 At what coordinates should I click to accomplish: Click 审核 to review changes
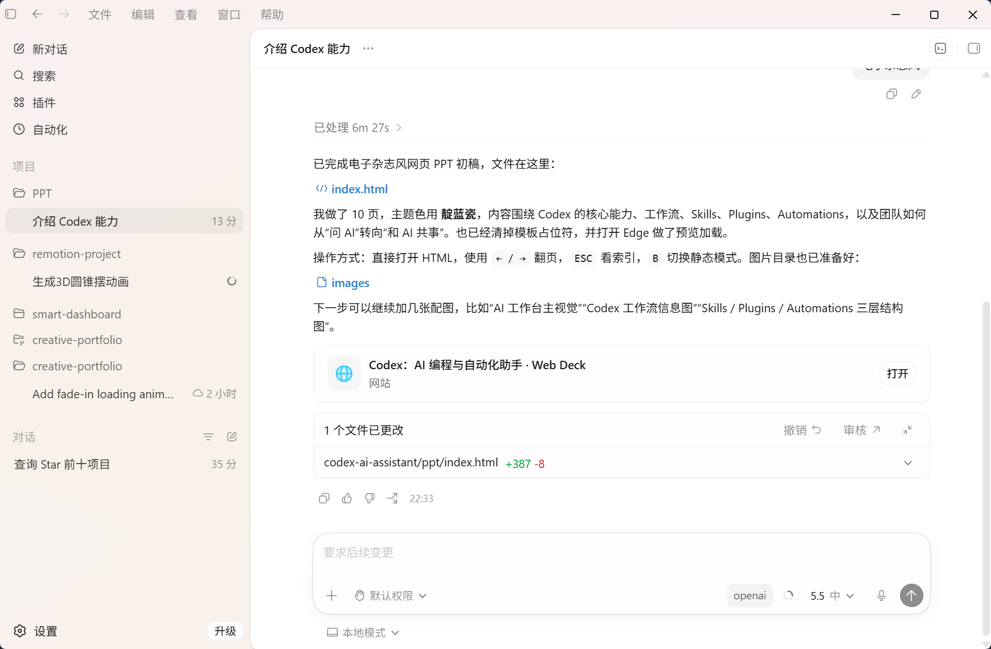862,430
